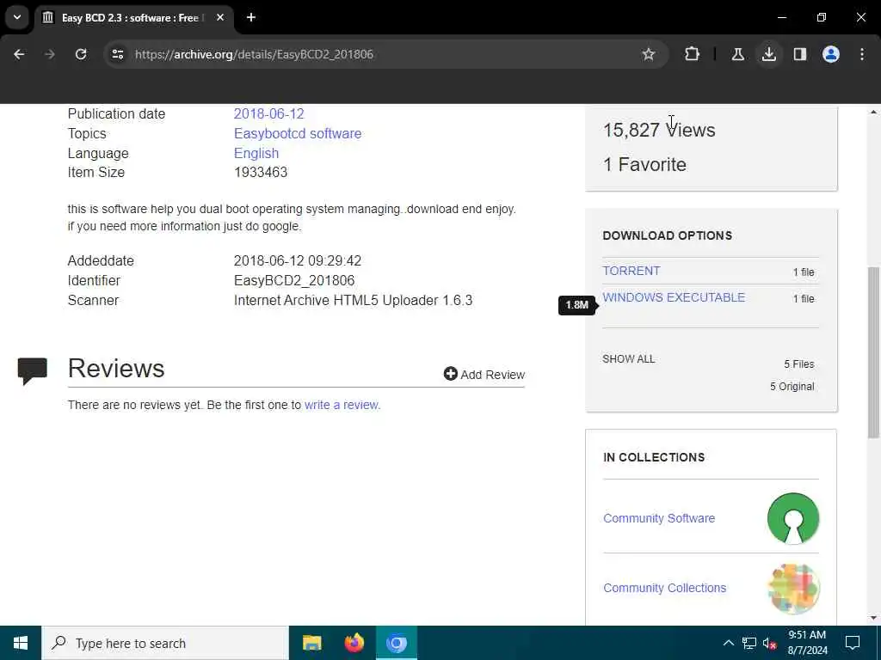Download via the TORRENT option
This screenshot has height=660, width=881.
(x=631, y=271)
